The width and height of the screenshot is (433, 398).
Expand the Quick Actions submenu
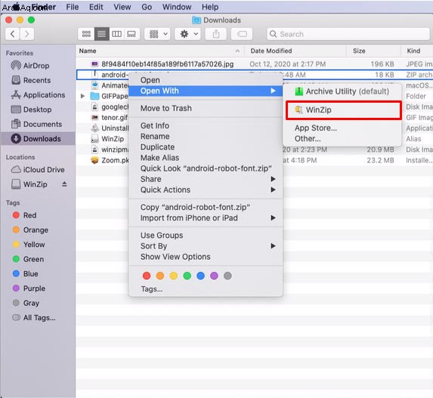pos(206,190)
